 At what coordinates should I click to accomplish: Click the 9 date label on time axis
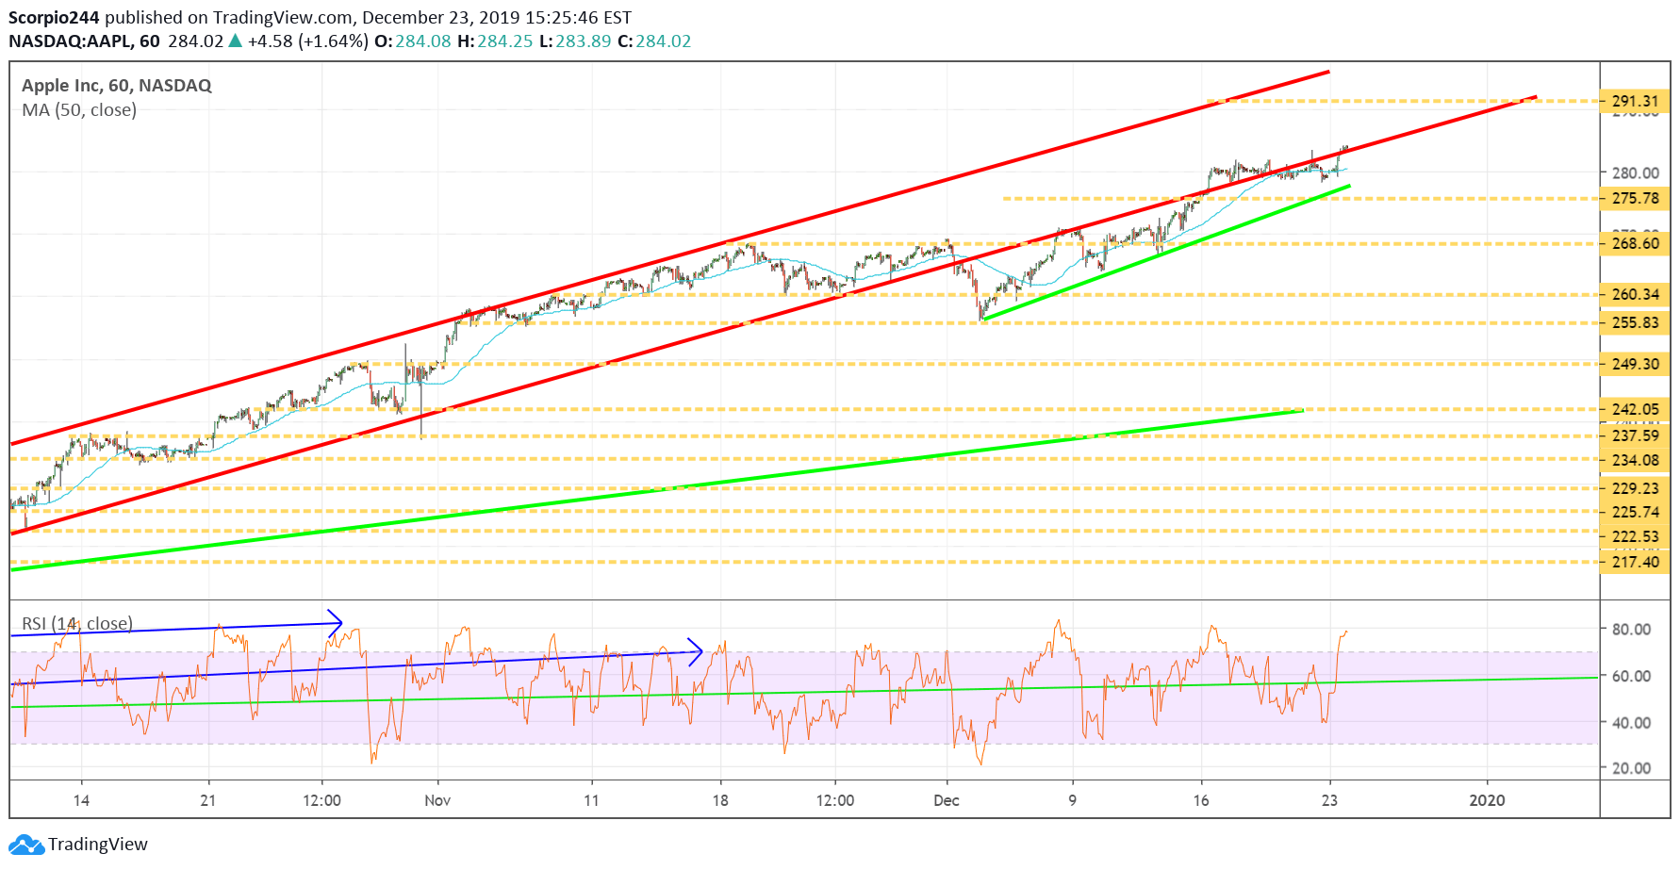[x=1072, y=800]
